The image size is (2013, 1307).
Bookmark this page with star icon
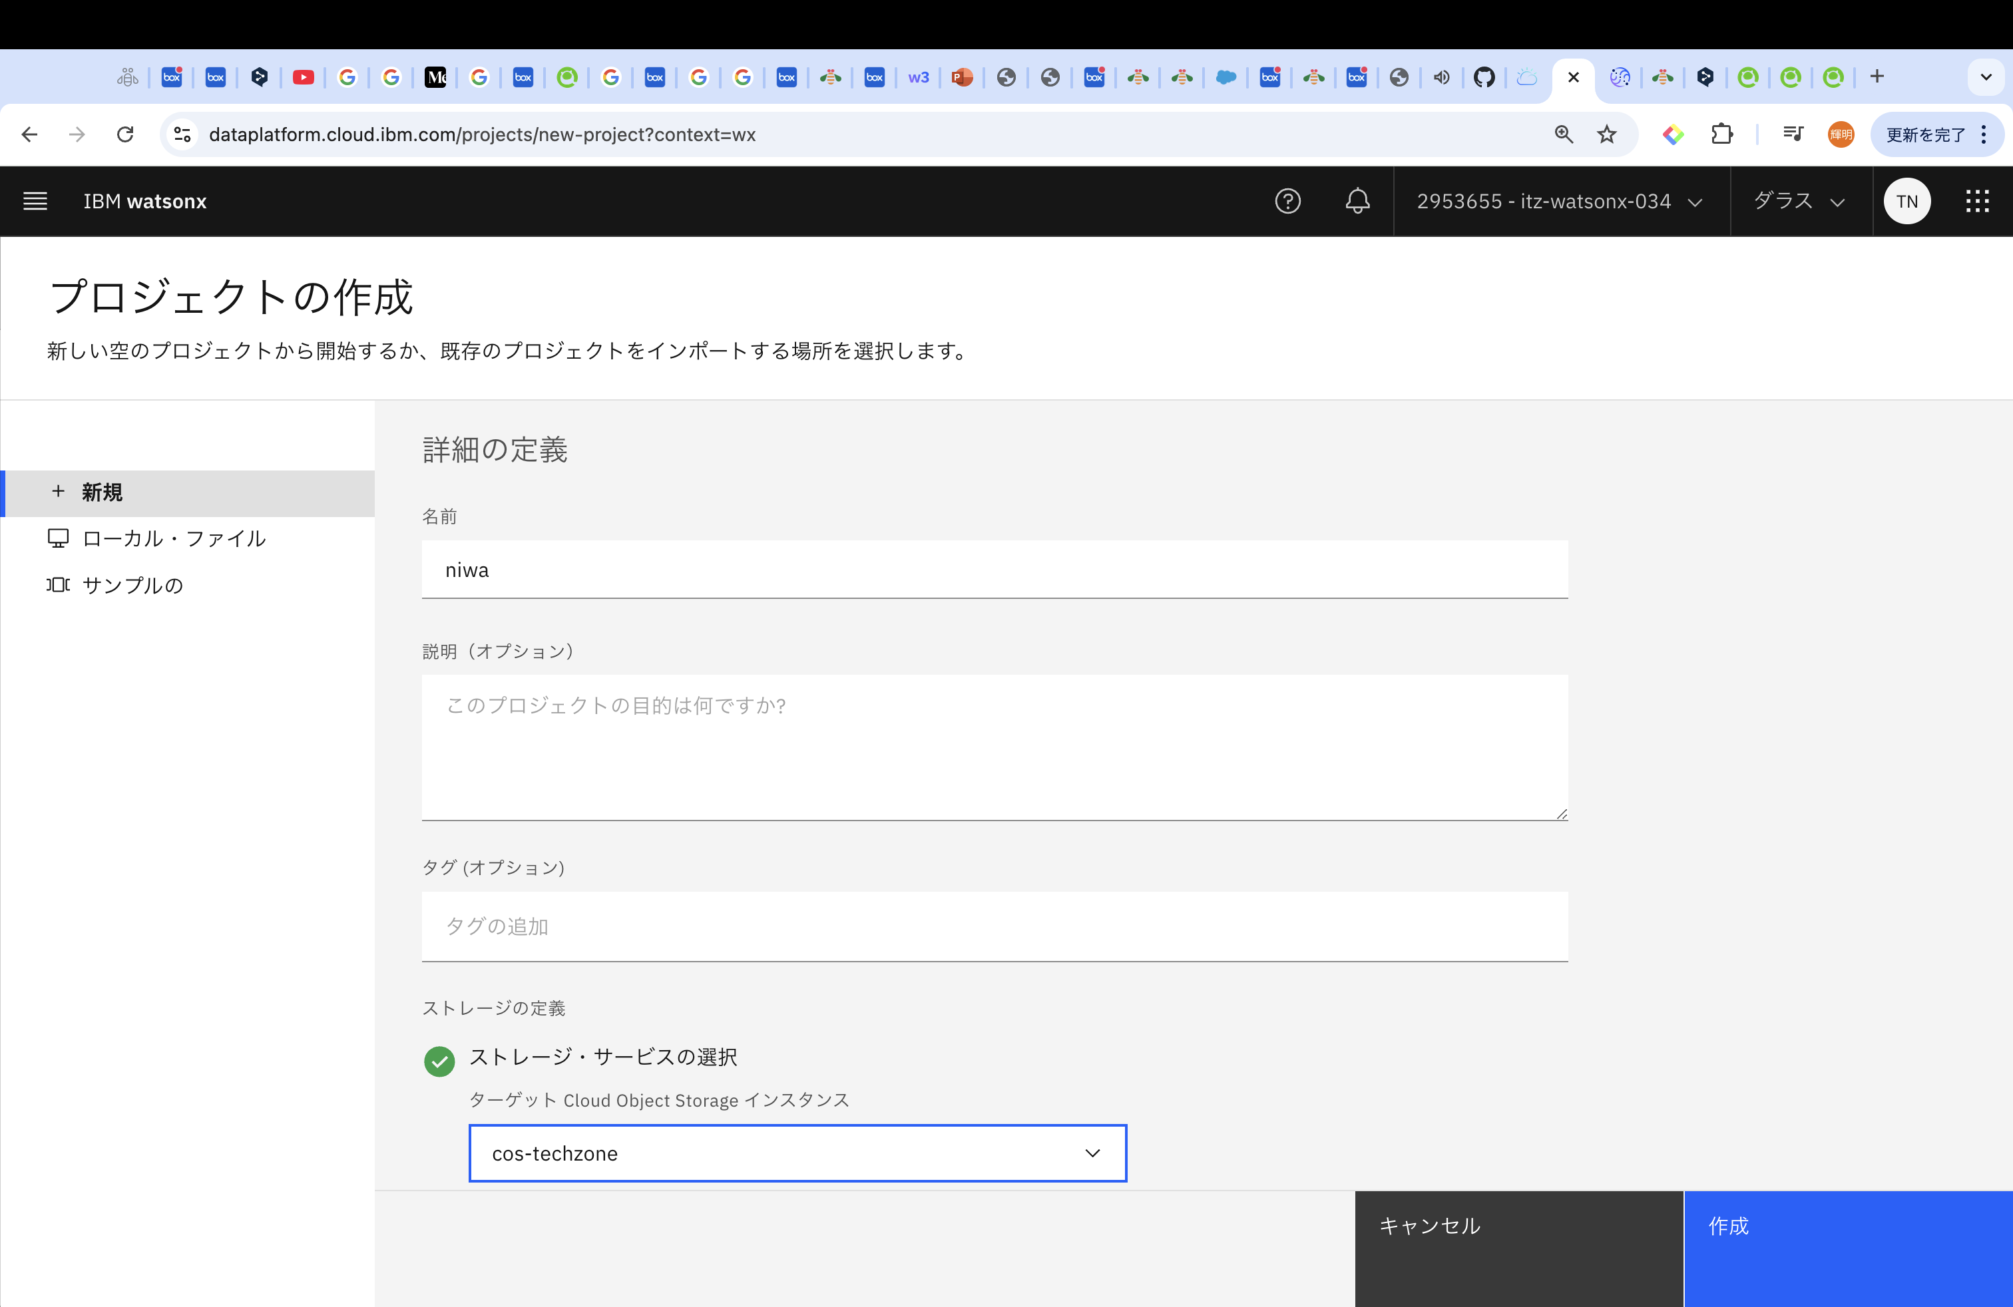[x=1607, y=134]
